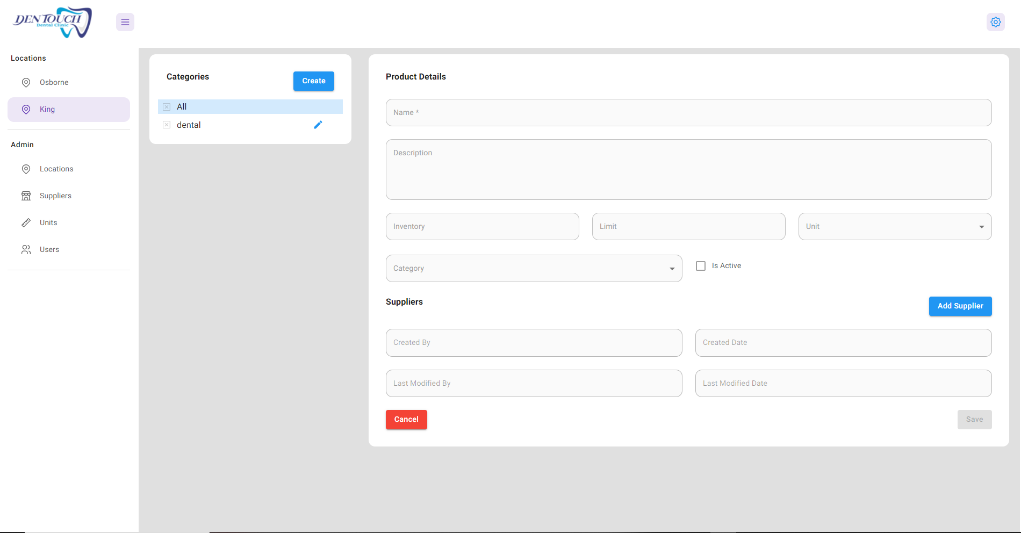Click the Last Modified By field
This screenshot has height=533, width=1021.
[534, 384]
